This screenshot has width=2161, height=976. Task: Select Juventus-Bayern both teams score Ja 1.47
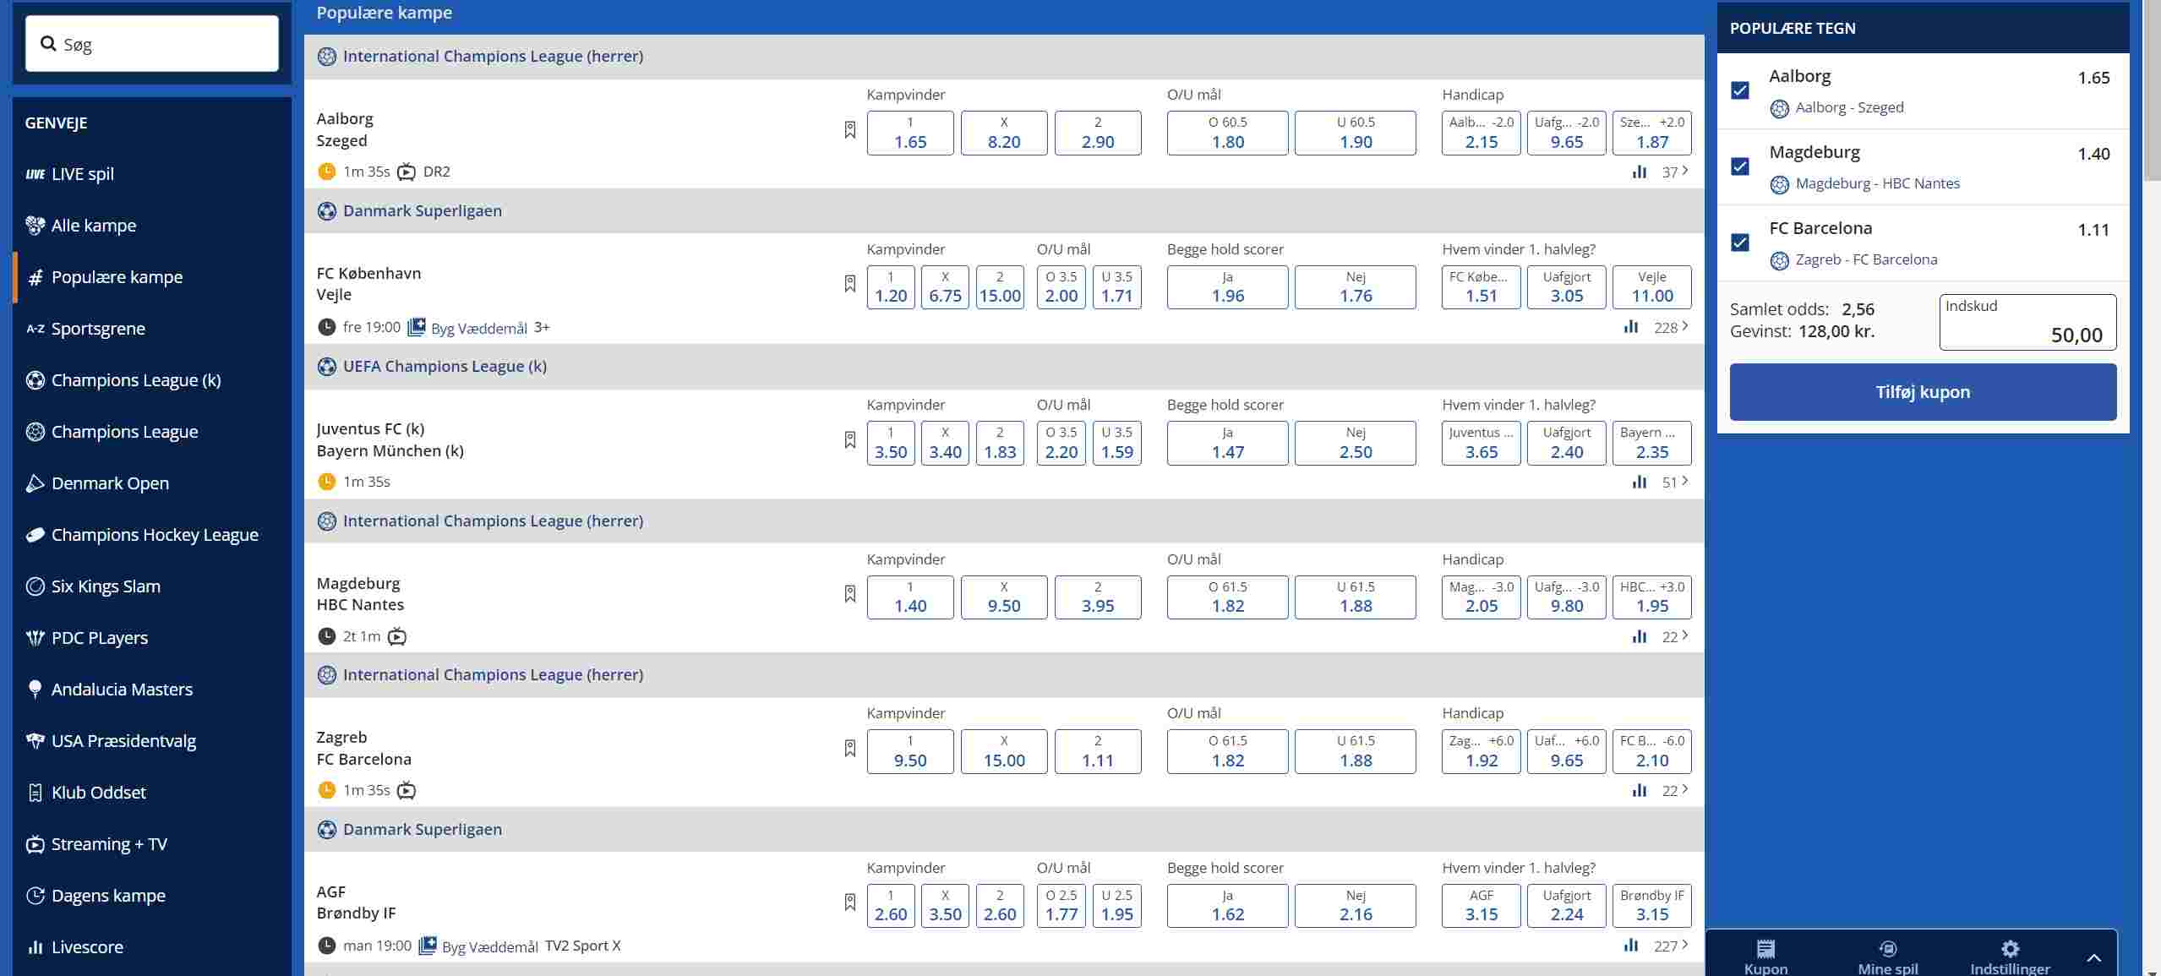(x=1227, y=444)
